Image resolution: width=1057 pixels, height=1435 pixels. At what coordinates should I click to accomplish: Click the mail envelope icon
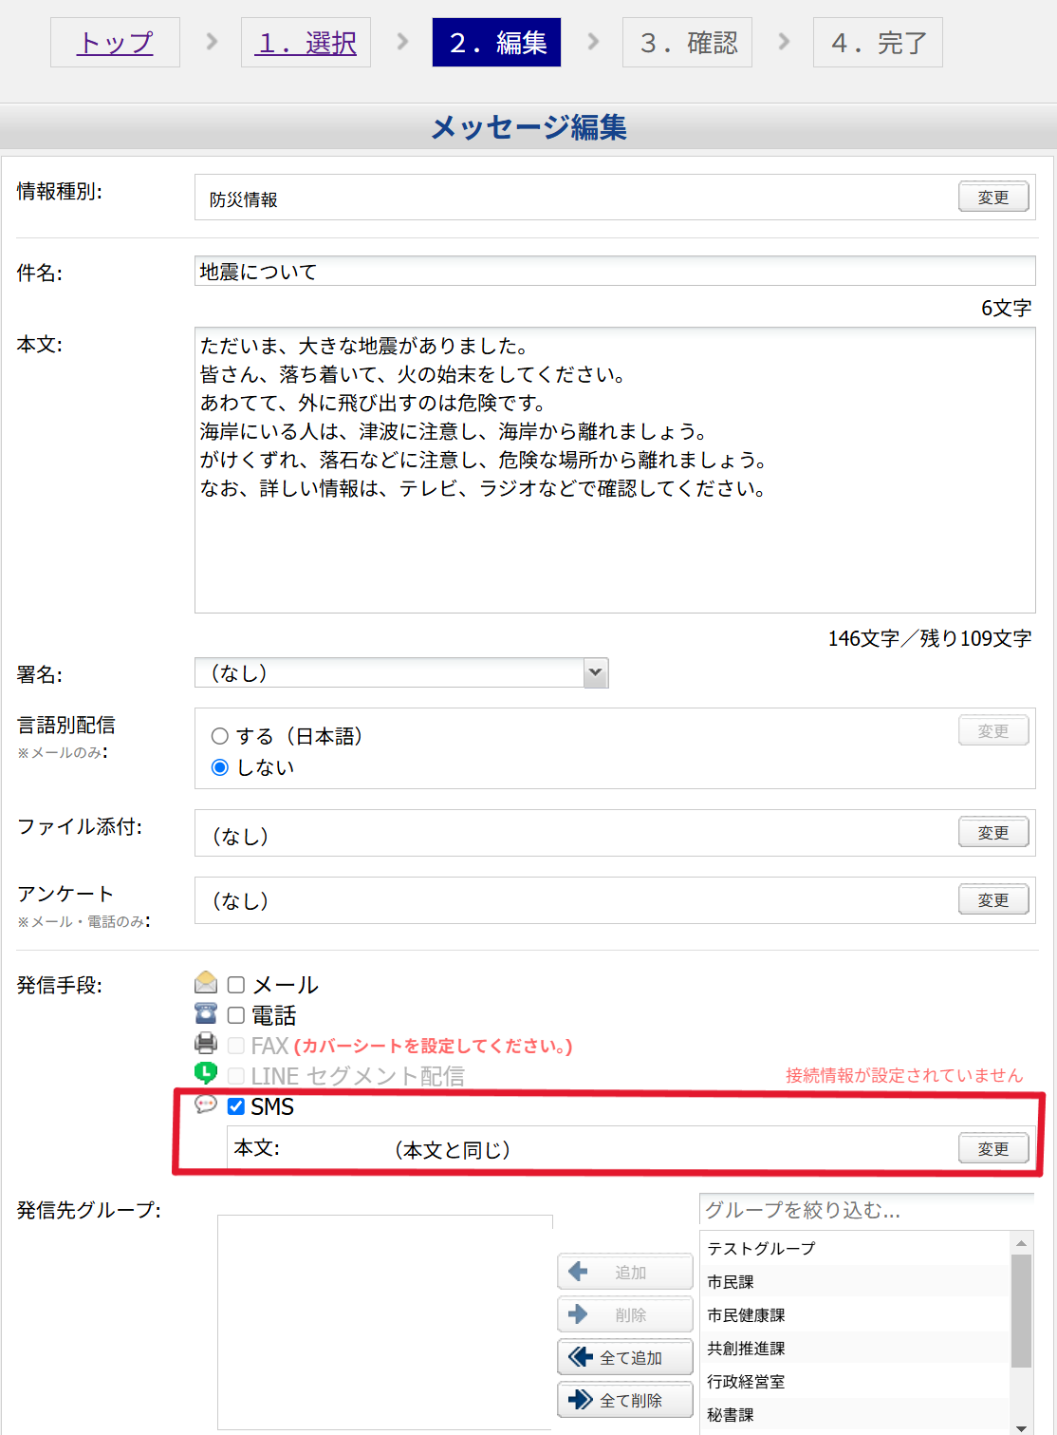point(205,982)
